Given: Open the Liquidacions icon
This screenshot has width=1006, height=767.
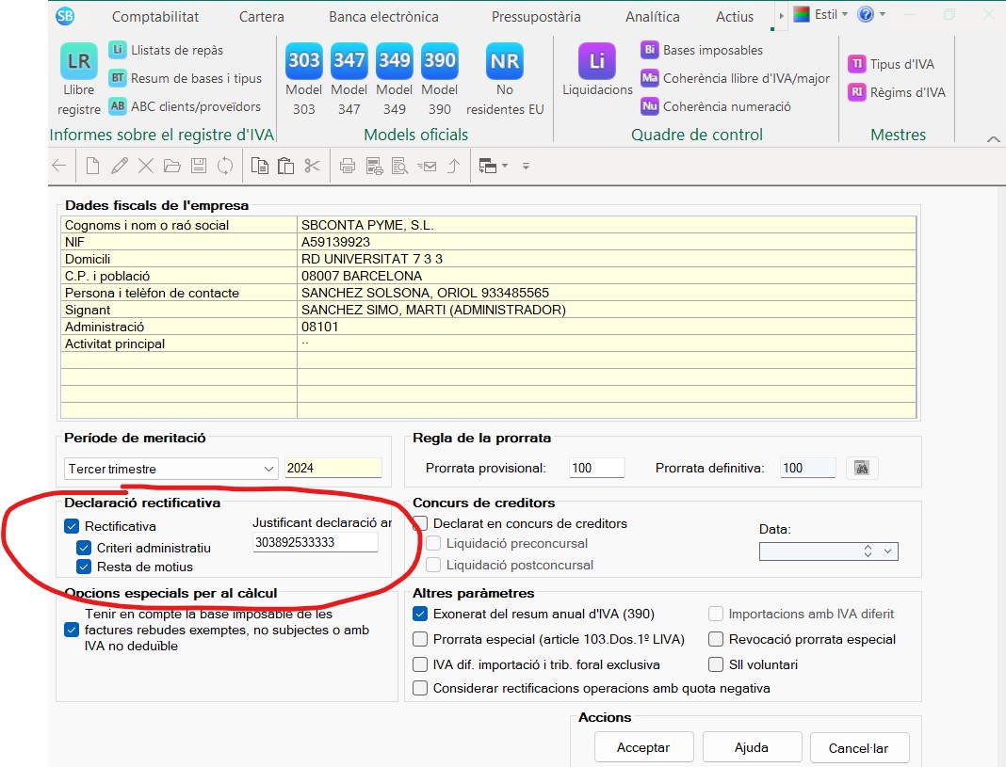Looking at the screenshot, I should tap(597, 62).
